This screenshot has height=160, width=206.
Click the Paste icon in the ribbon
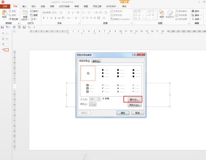[5, 13]
